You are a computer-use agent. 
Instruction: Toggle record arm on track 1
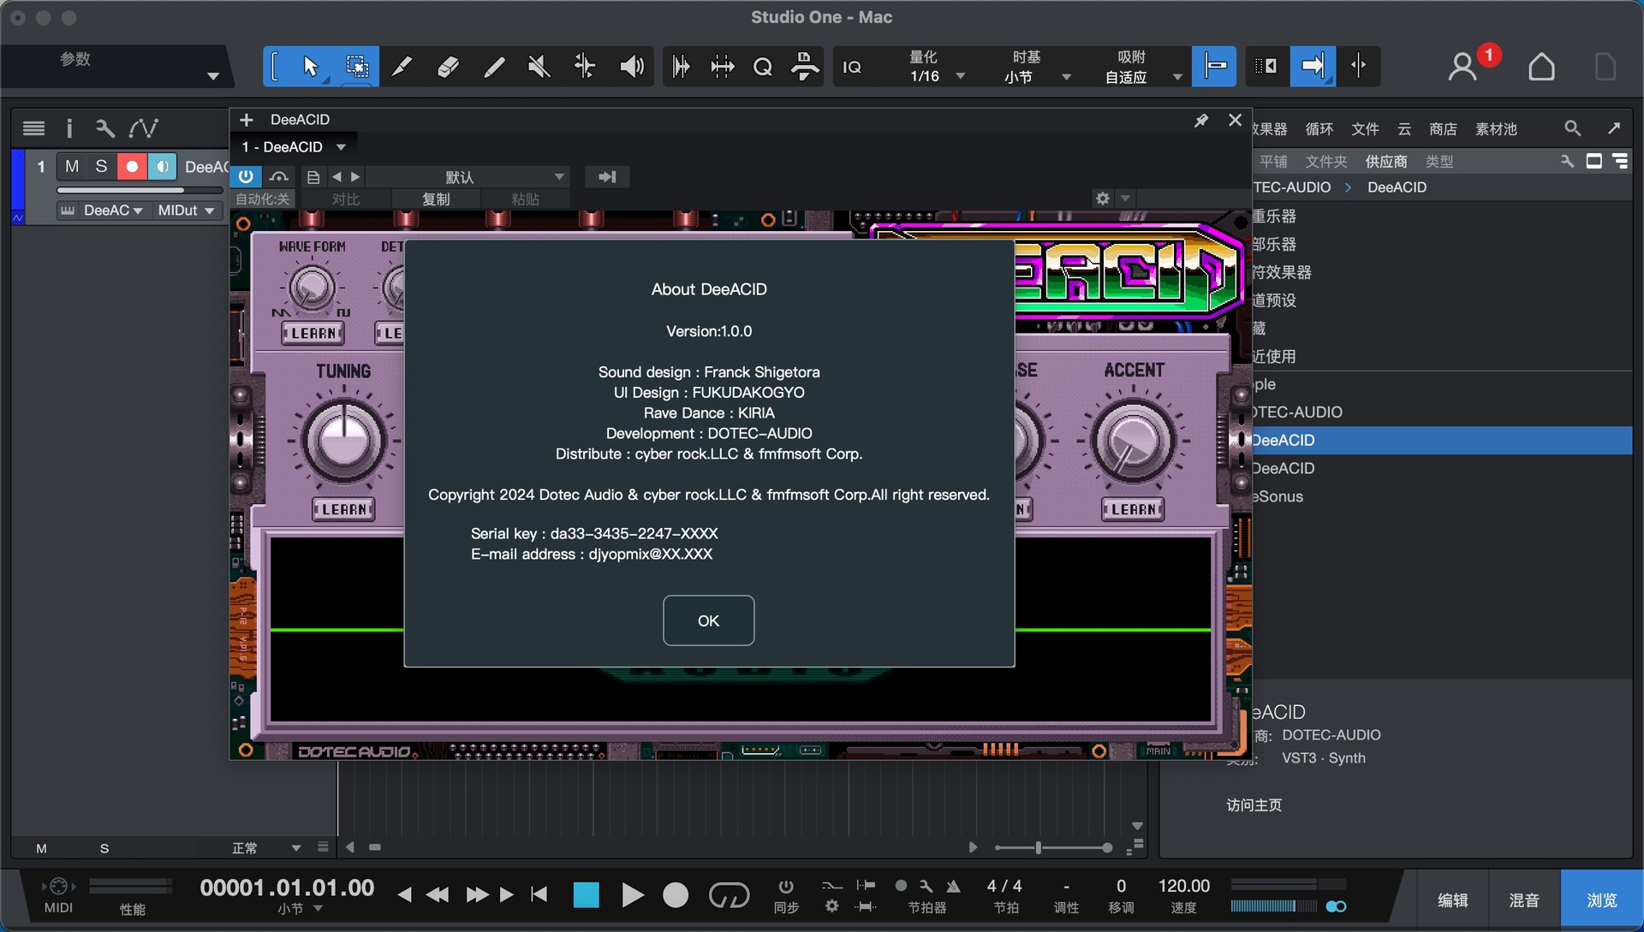[x=131, y=166]
